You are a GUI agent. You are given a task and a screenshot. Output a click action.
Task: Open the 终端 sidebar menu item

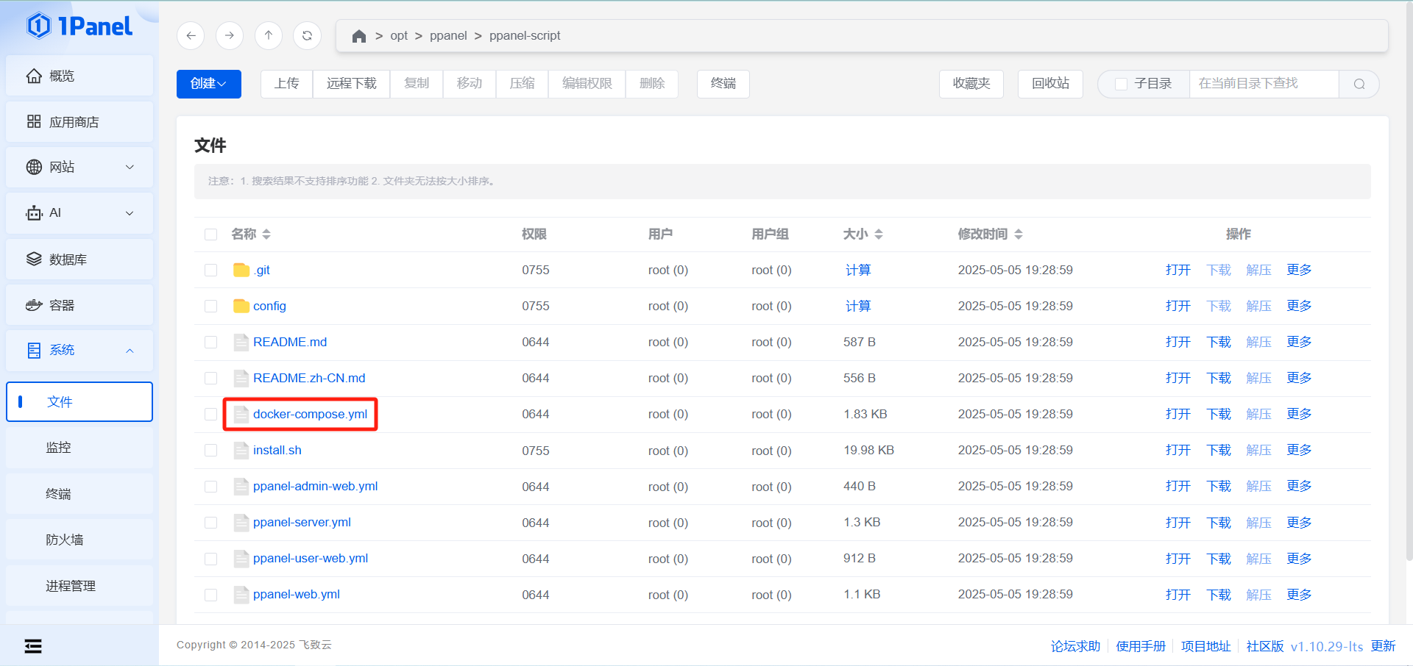79,493
